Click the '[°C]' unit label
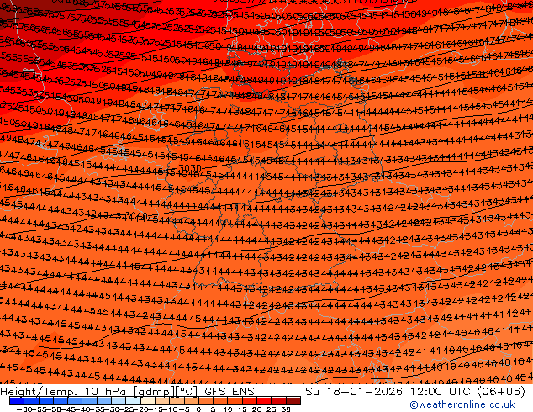 (186, 392)
